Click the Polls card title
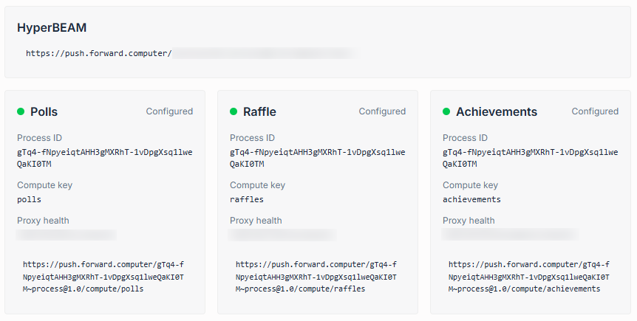Viewport: 637px width, 321px height. [44, 111]
